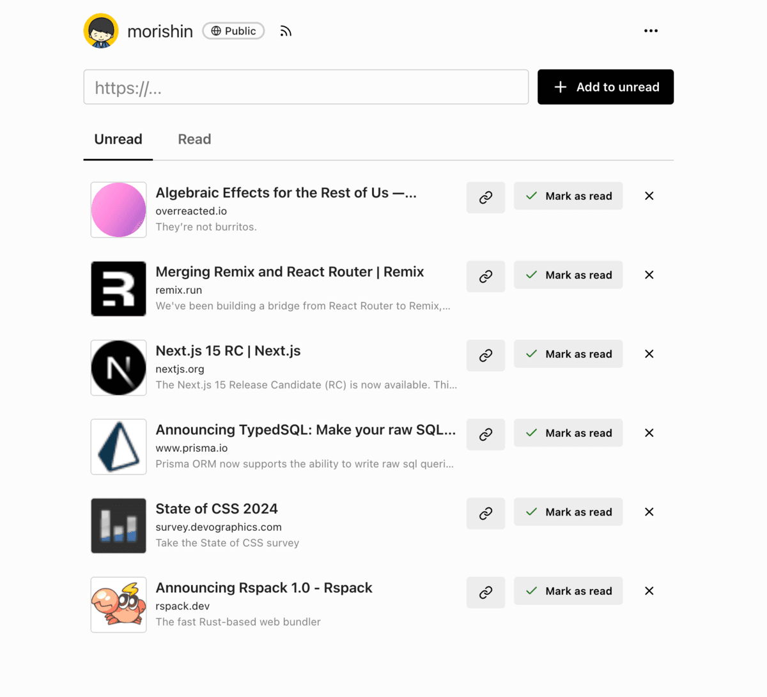Switch to the Read tab
767x697 pixels.
pyautogui.click(x=194, y=139)
